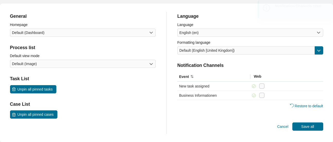Screen dimensions: 333x142
Task: Toggle Web checkbox for New task assigned
Action: click(x=262, y=86)
